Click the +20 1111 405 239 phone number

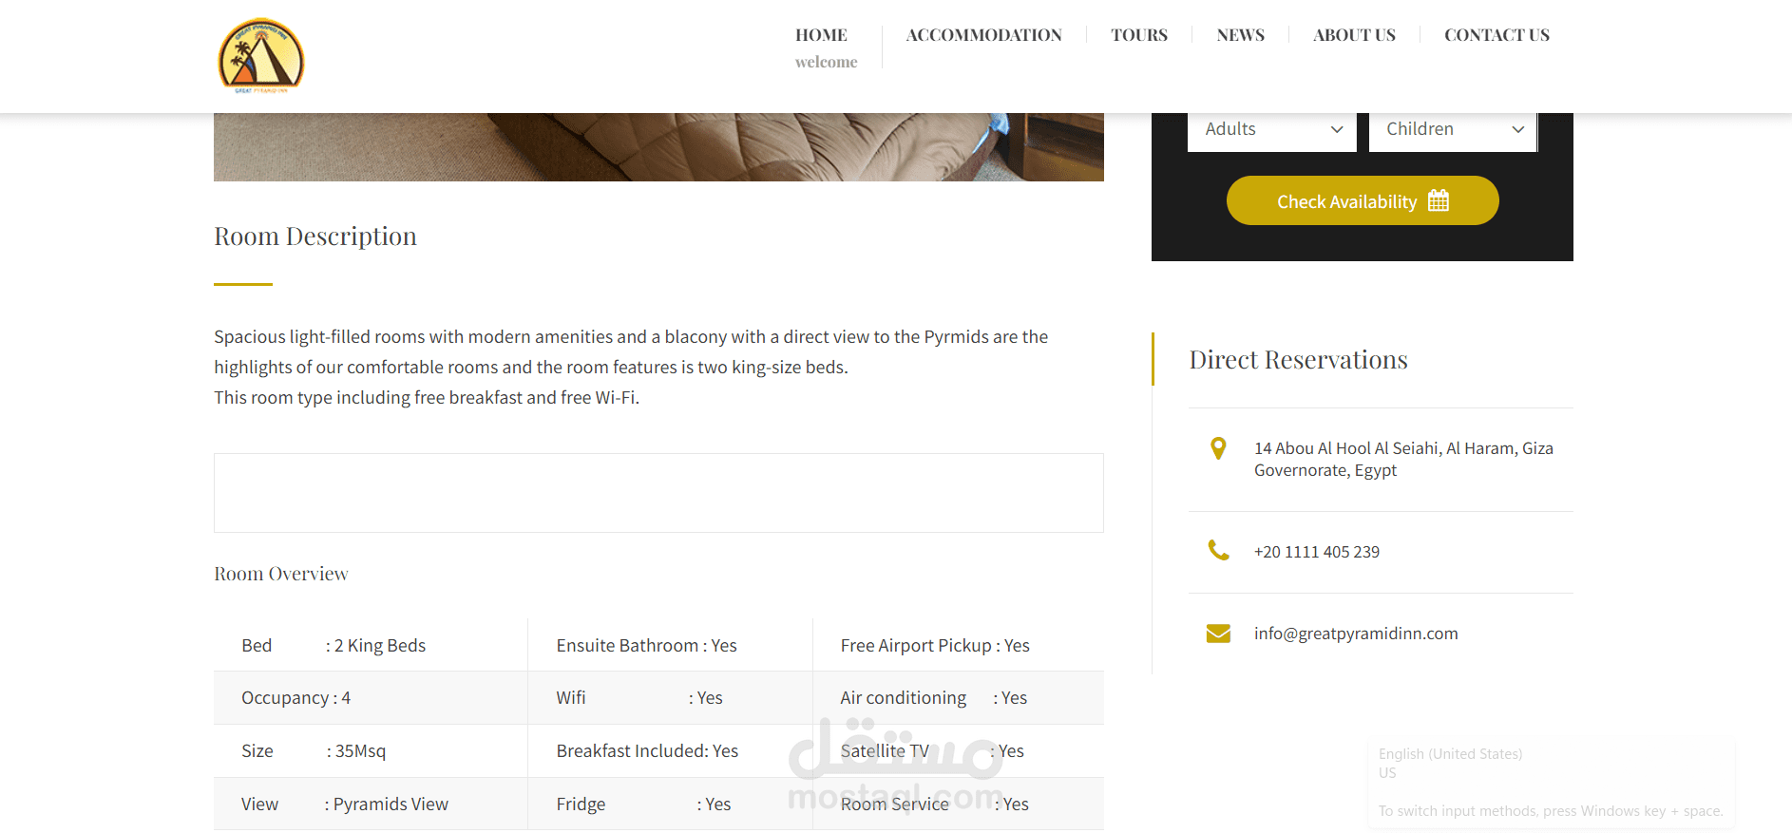[1317, 552]
